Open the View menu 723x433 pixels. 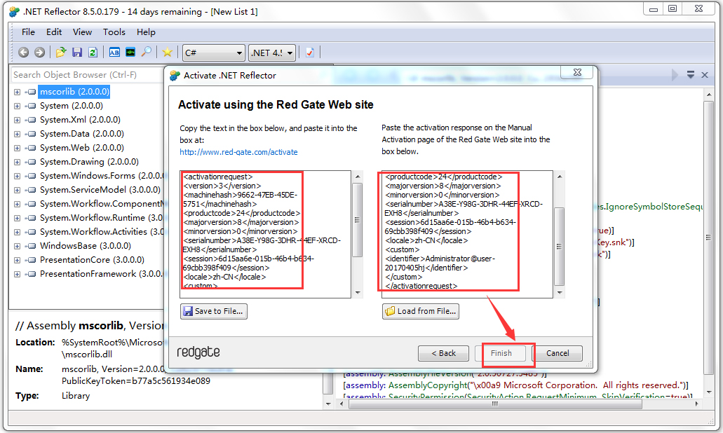click(82, 32)
